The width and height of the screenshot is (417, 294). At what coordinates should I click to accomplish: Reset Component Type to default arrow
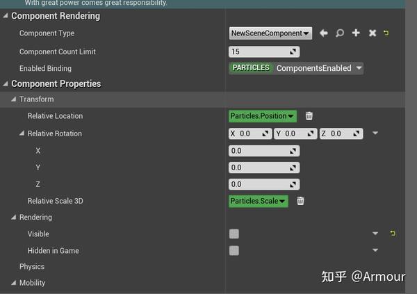[x=386, y=33]
